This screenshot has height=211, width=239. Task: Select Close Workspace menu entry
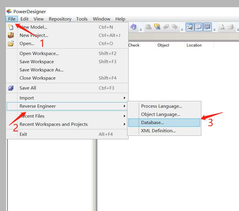click(x=67, y=78)
